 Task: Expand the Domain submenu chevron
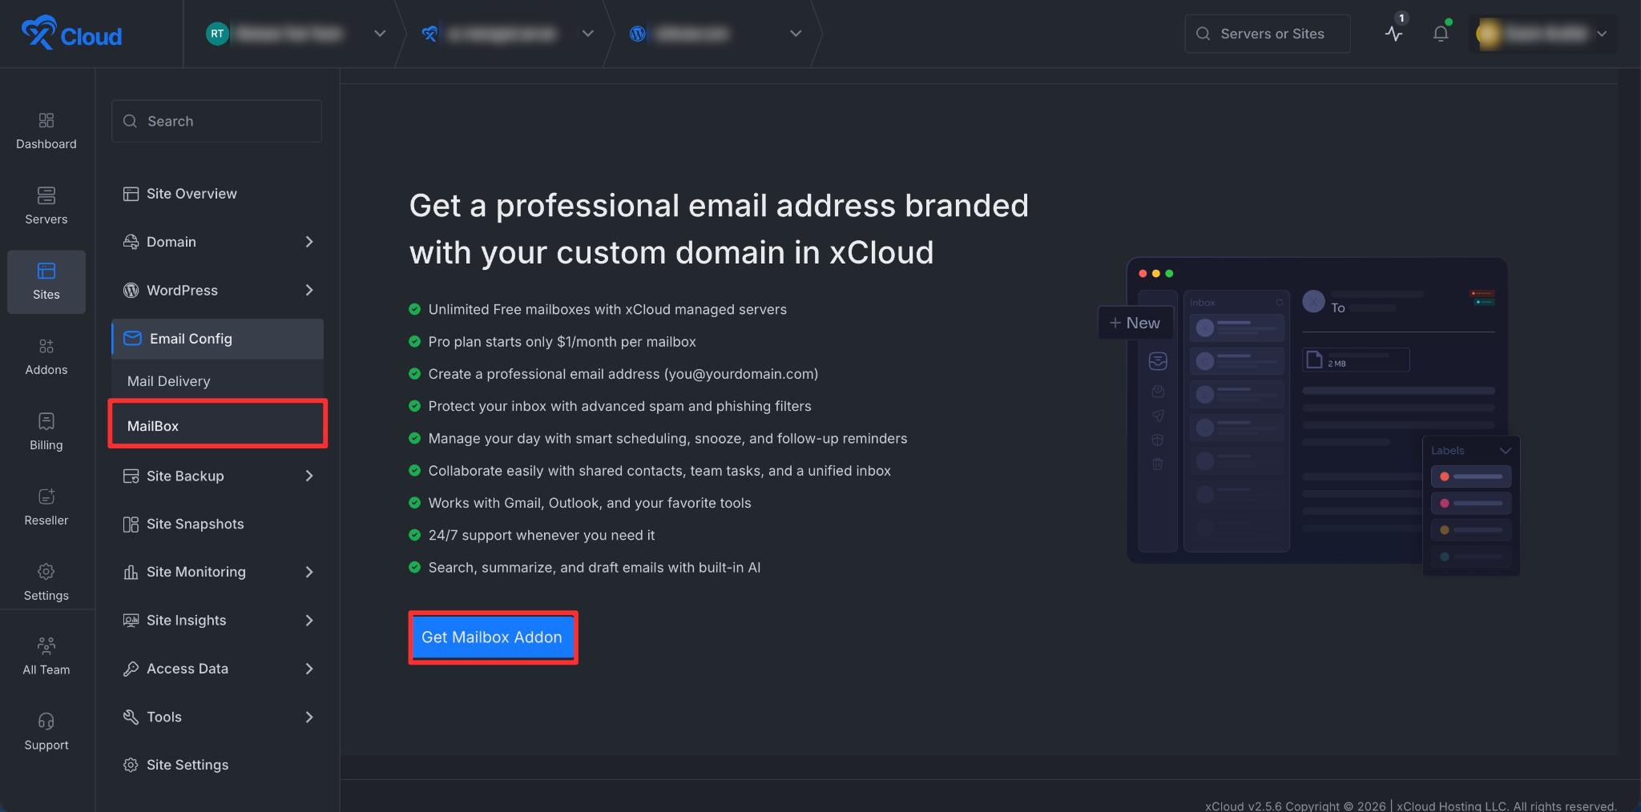[x=309, y=242]
